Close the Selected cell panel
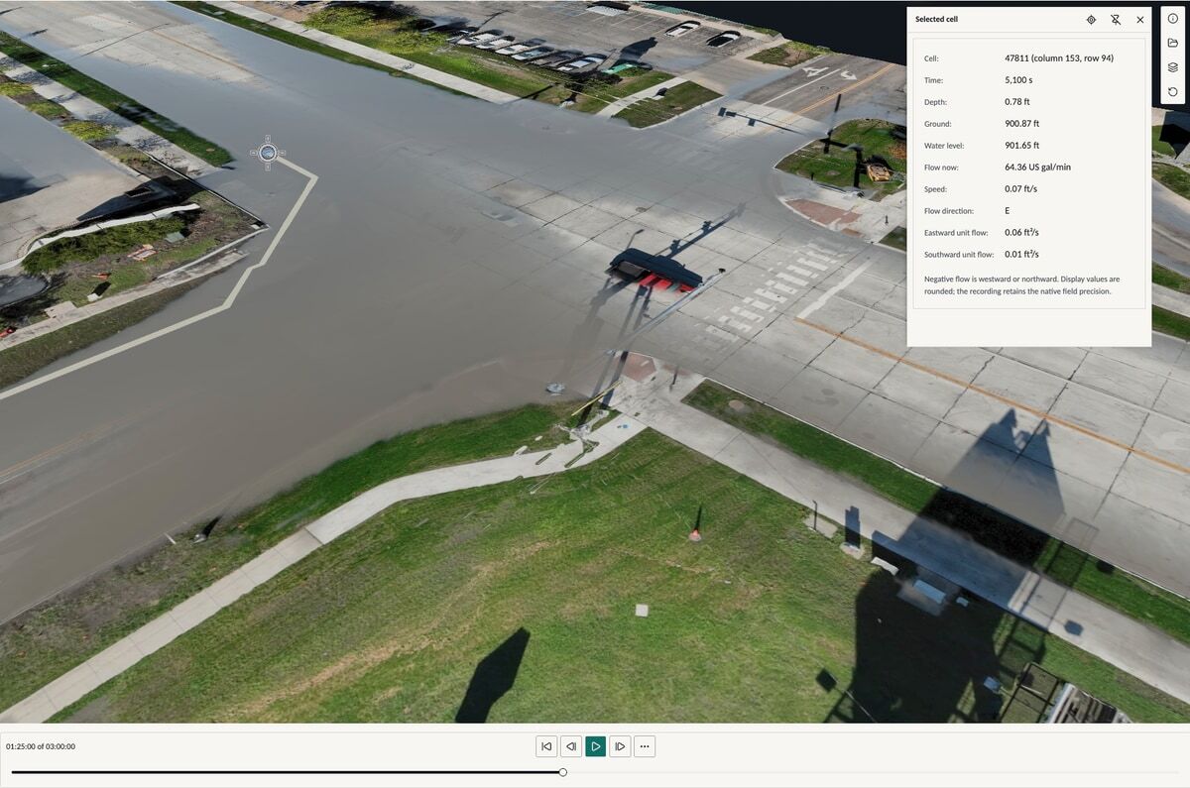 pos(1140,20)
